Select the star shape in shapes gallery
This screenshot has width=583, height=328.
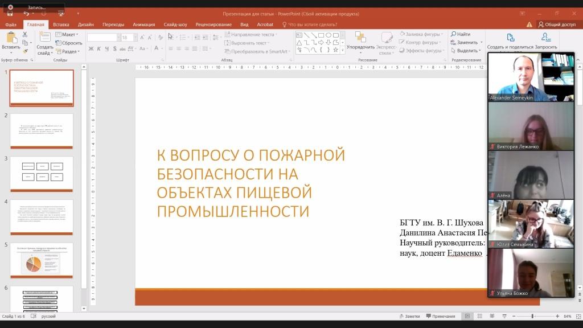(336, 50)
